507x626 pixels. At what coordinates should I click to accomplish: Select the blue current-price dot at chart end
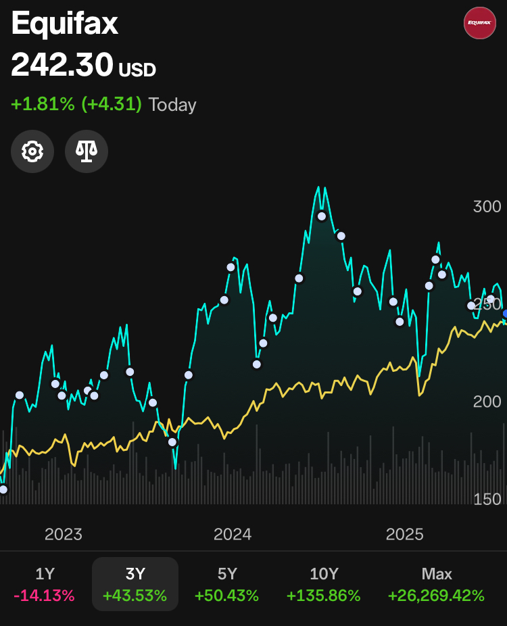pyautogui.click(x=504, y=314)
